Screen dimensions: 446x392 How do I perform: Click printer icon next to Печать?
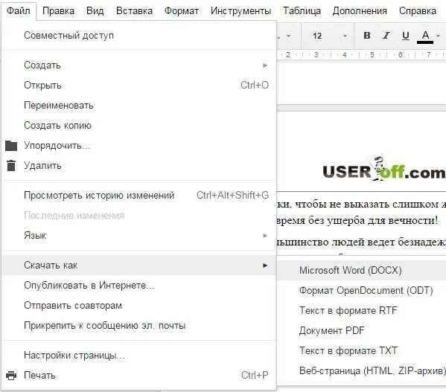[x=11, y=375]
